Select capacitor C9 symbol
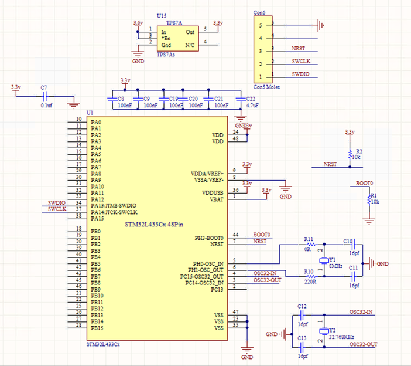 point(138,99)
